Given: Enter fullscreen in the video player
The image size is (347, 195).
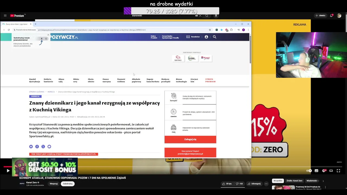Looking at the screenshot, I should [338, 171].
